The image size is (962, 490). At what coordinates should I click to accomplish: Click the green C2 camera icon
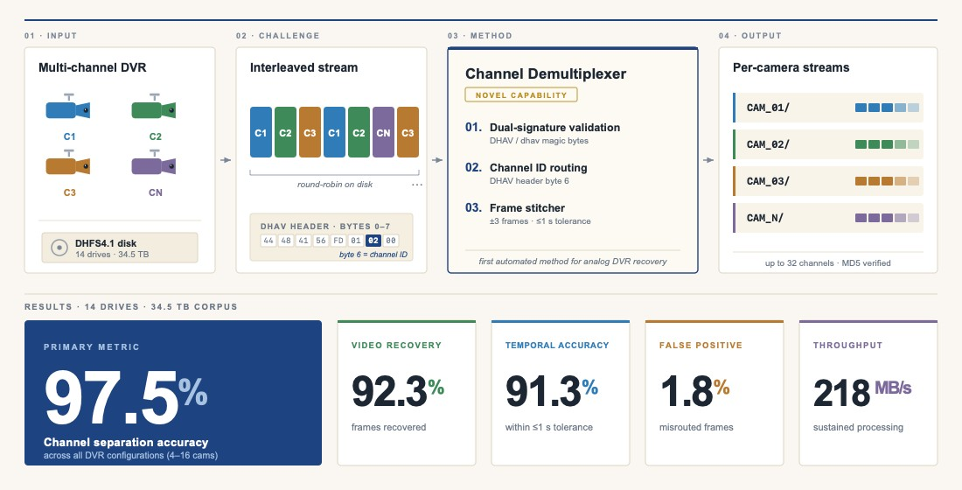pos(154,108)
